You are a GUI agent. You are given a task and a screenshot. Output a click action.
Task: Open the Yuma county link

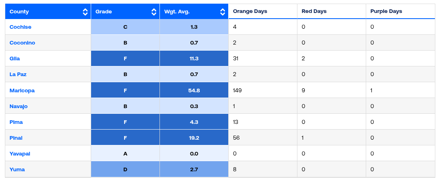pyautogui.click(x=17, y=169)
